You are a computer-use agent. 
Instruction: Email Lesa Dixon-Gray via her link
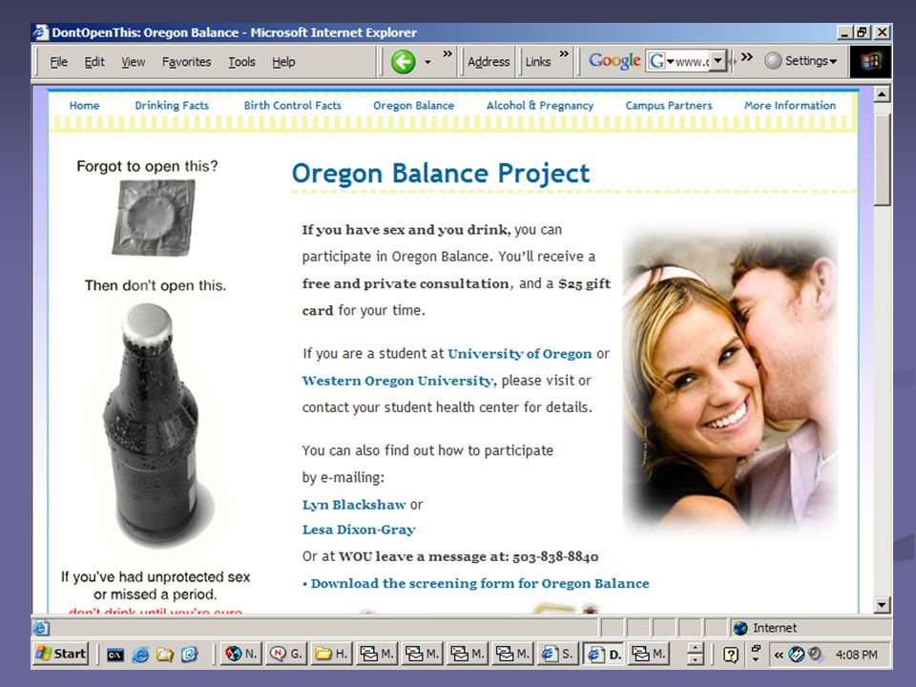coord(359,530)
